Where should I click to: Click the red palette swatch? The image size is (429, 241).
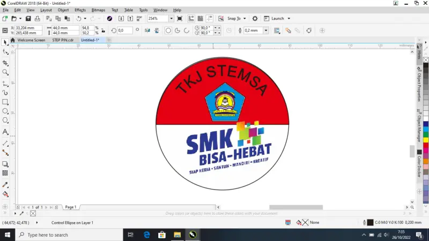coord(426,145)
